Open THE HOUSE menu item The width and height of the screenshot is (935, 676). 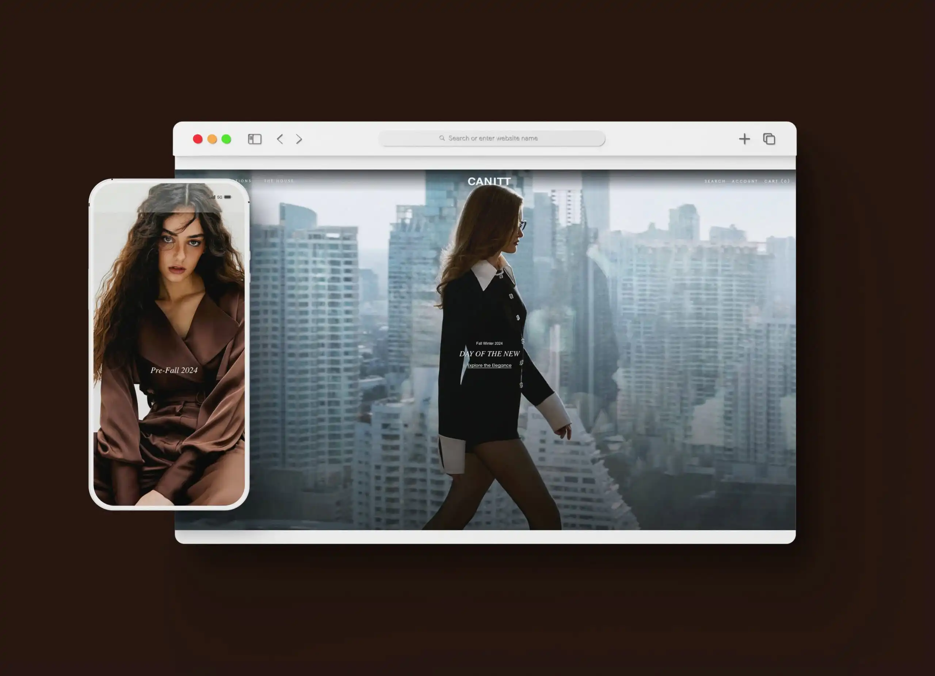279,181
